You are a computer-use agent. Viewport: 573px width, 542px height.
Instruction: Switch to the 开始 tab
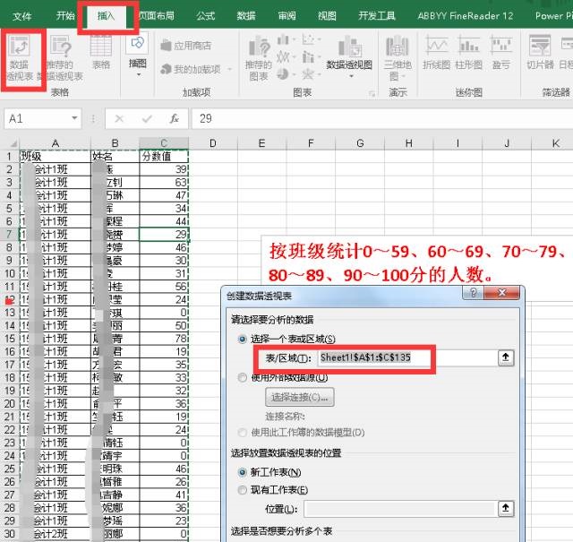click(65, 16)
